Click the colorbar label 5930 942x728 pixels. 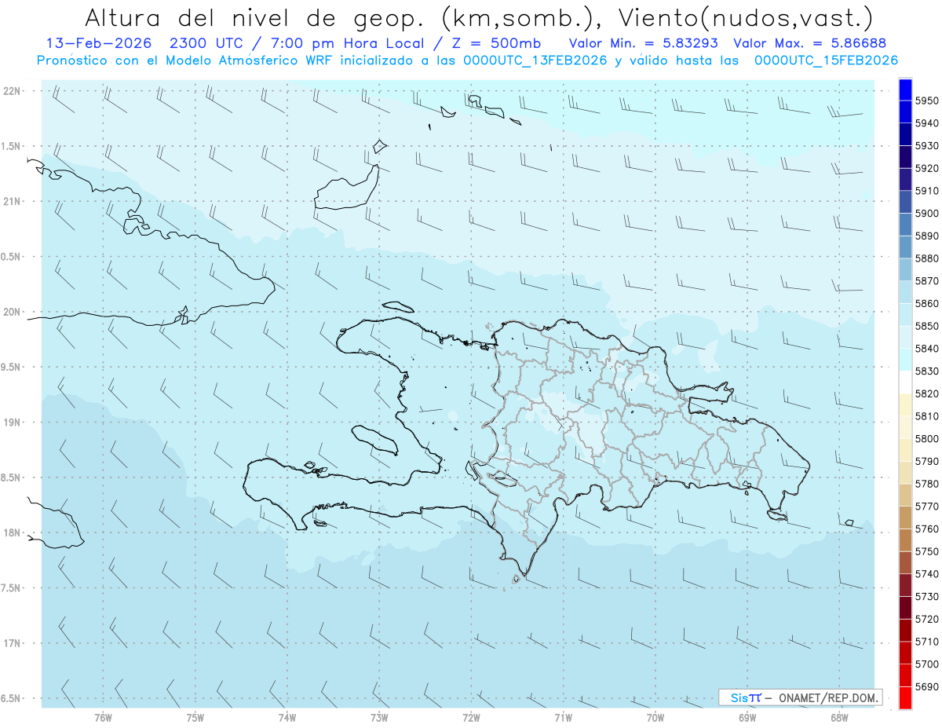click(x=927, y=146)
